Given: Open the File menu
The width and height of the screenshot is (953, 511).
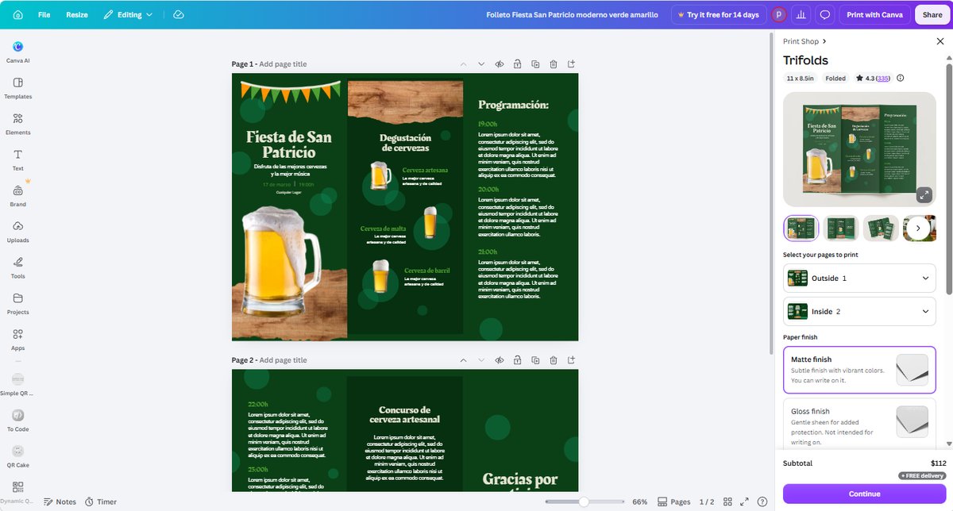Looking at the screenshot, I should click(x=44, y=14).
